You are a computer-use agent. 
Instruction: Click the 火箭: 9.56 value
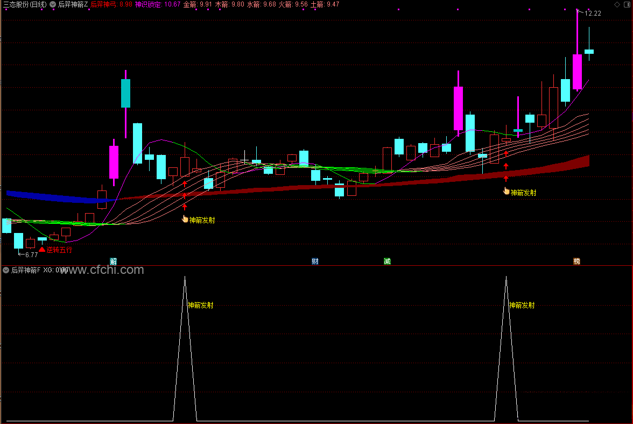[x=293, y=4]
